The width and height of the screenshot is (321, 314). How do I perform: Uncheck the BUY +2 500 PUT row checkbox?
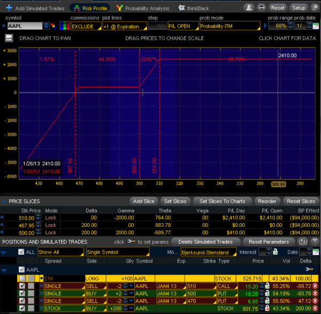(22, 293)
